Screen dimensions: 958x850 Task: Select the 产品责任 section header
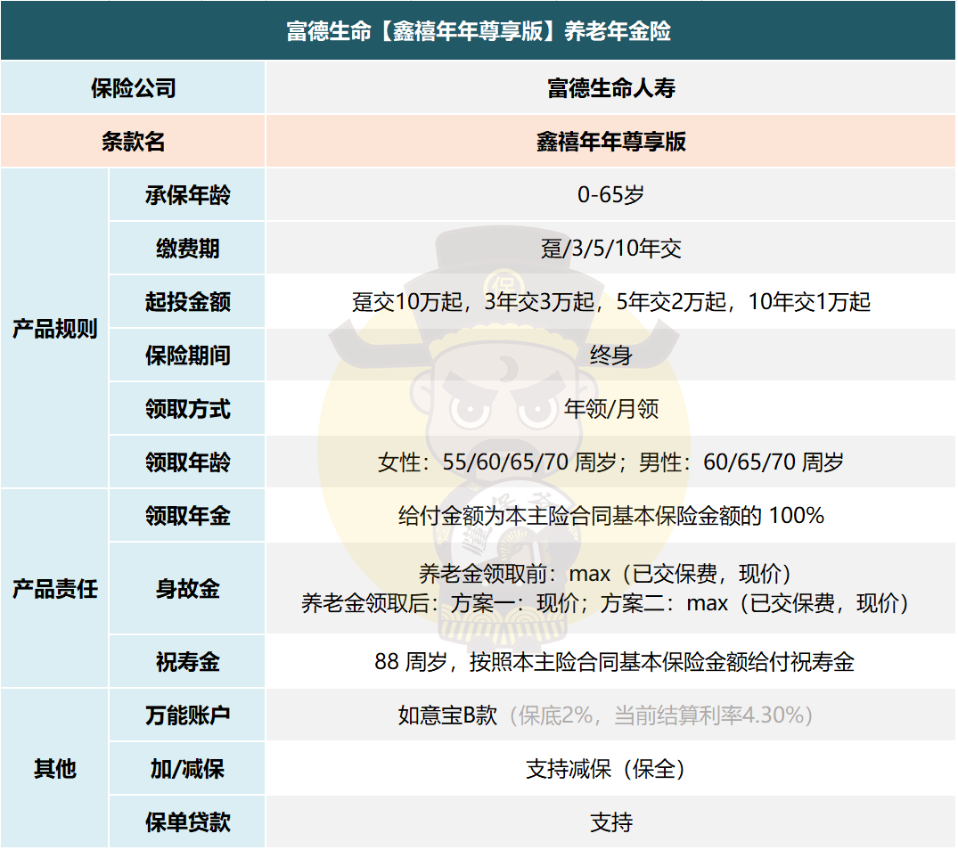tap(55, 589)
